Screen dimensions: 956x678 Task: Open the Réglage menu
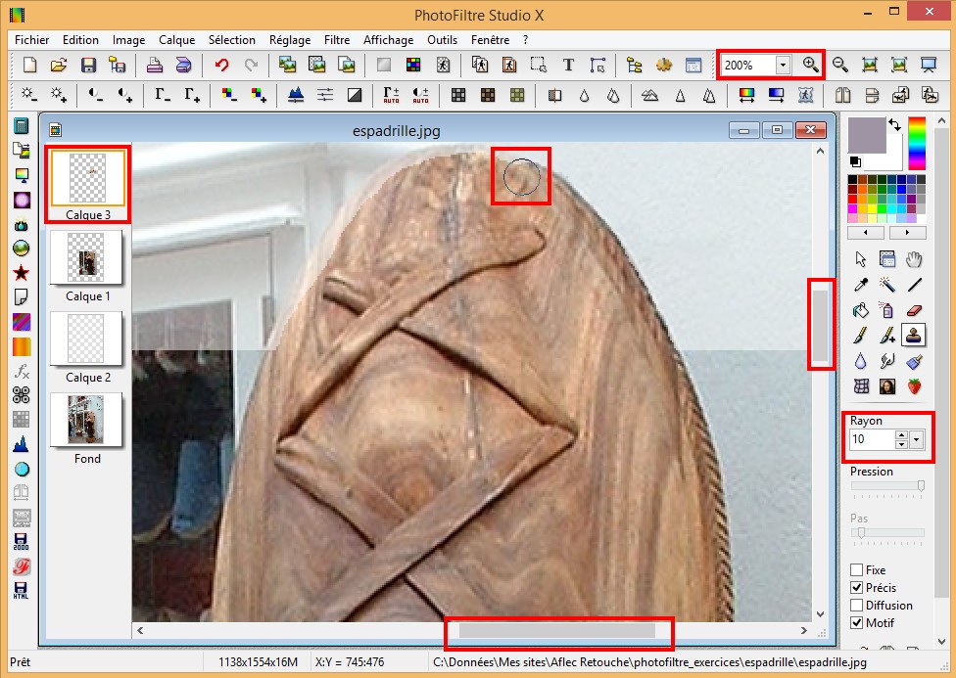(x=290, y=39)
